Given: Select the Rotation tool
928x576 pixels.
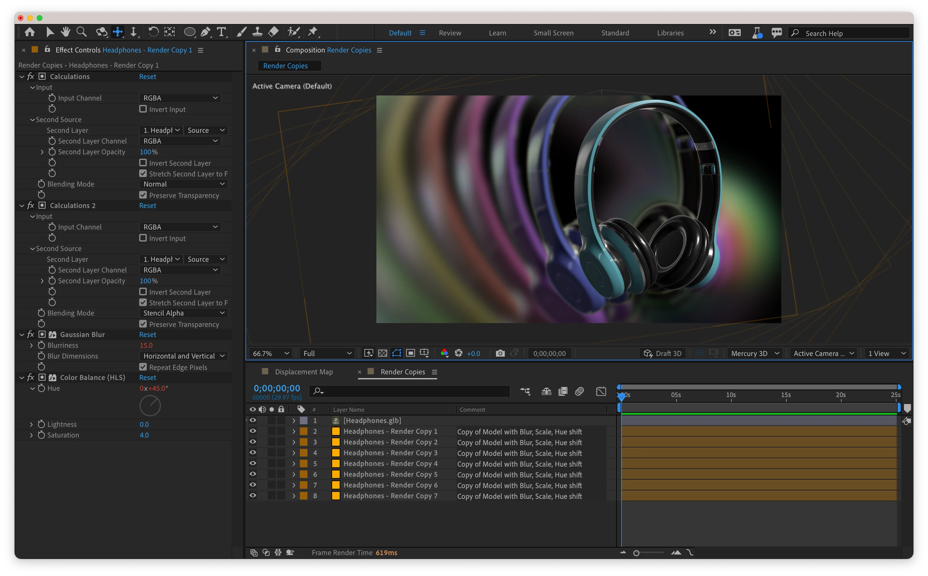Looking at the screenshot, I should pos(153,32).
